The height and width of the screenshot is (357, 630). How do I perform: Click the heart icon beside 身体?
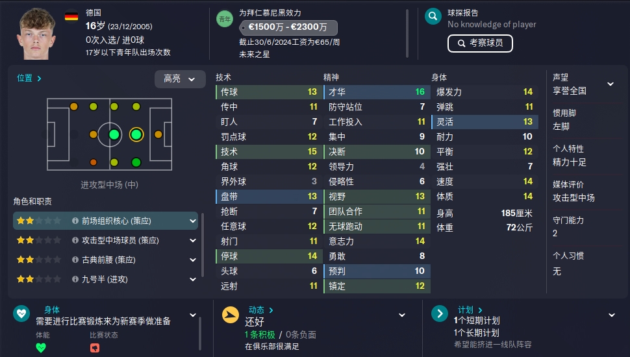(x=21, y=314)
